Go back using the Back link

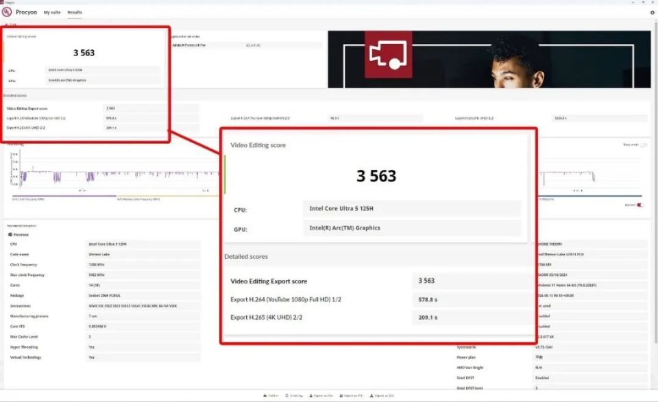pyautogui.click(x=12, y=25)
